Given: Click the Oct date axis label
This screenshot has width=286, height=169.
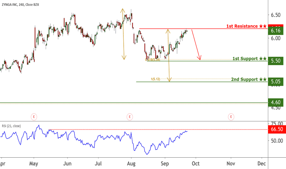Looking at the screenshot, I should (x=196, y=163).
